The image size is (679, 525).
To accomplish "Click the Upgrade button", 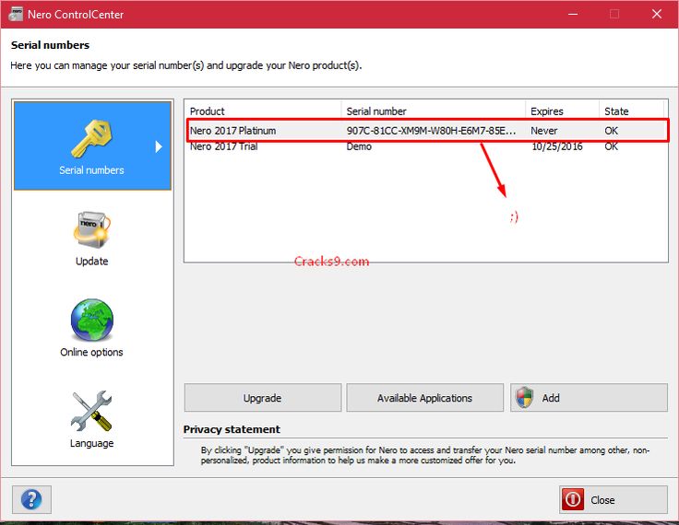I will [x=262, y=397].
